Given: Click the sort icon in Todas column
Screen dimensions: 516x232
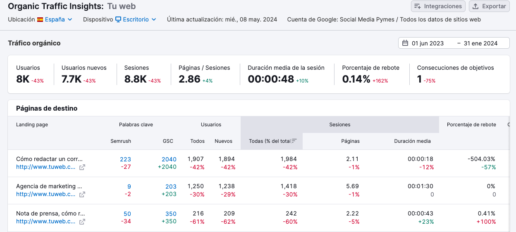Looking at the screenshot, I should (x=294, y=141).
